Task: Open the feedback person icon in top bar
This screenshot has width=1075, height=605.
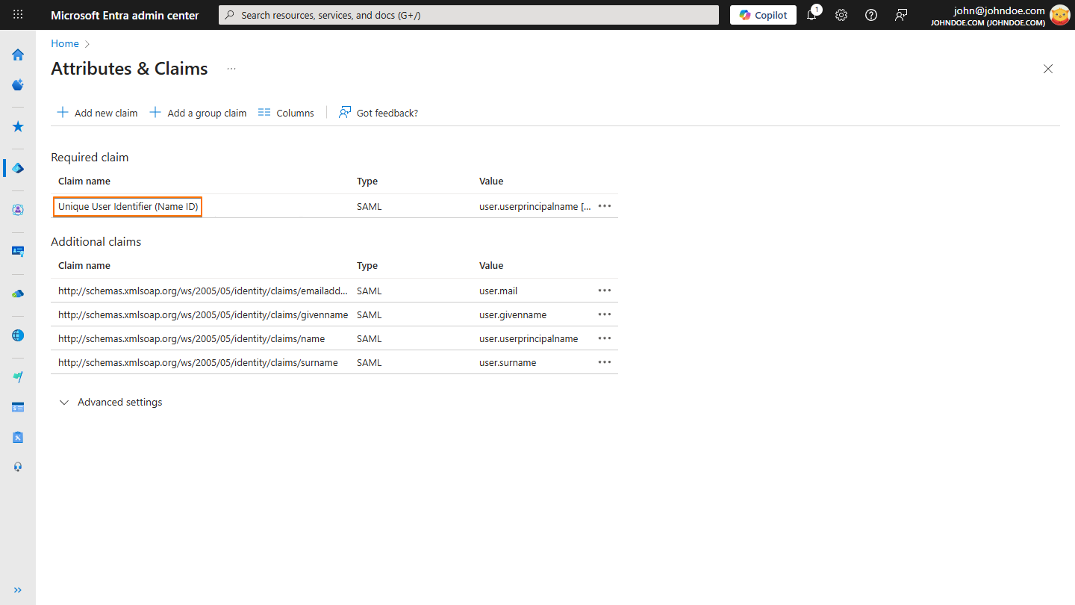Action: [901, 15]
